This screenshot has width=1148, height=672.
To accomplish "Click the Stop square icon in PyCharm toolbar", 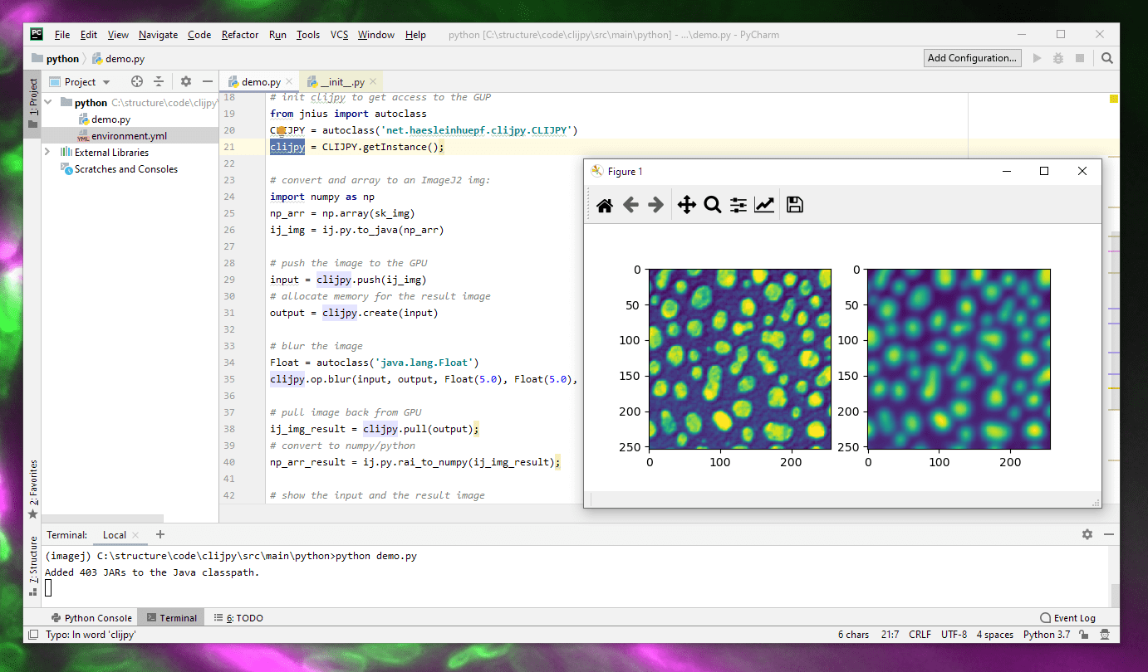I will coord(1080,58).
